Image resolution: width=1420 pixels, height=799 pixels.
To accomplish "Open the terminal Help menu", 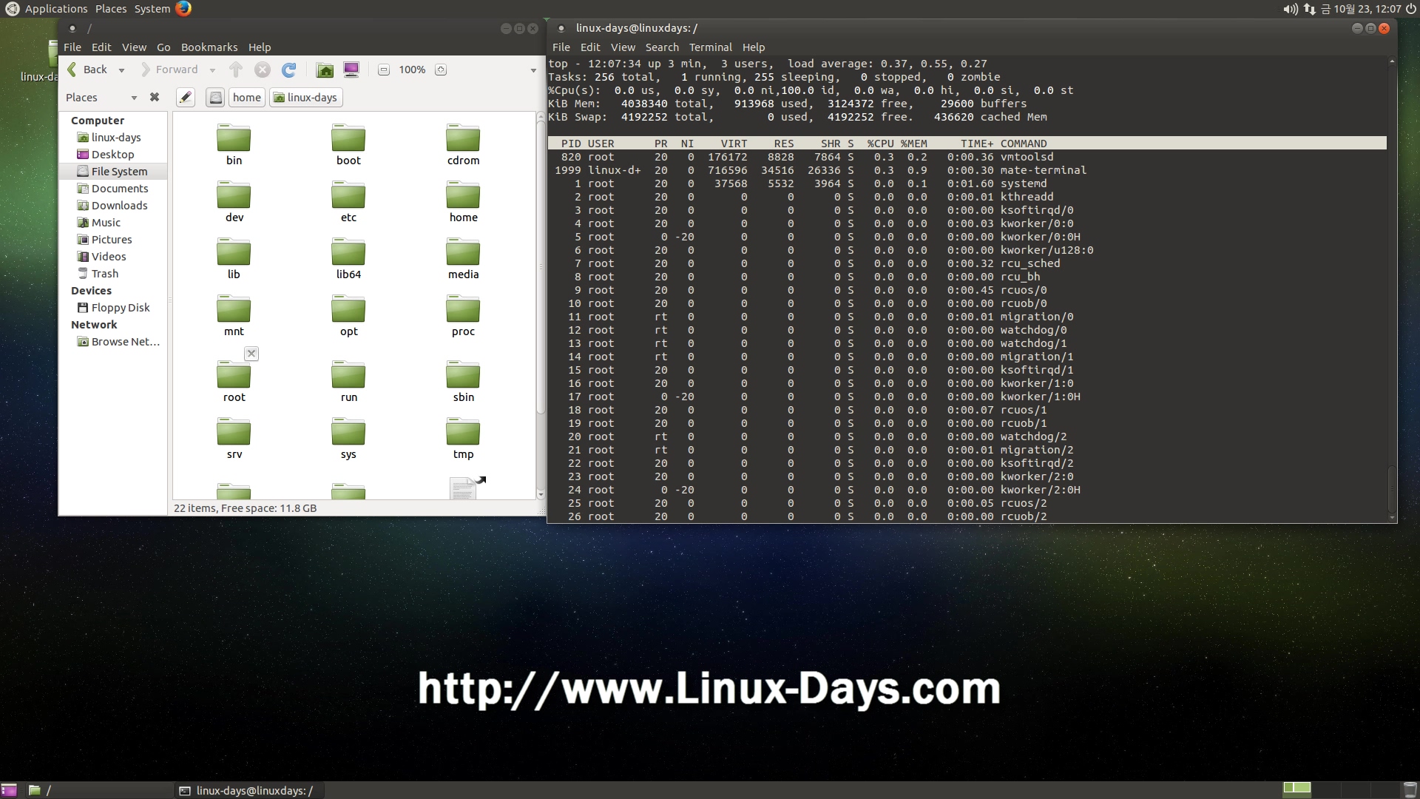I will coord(754,47).
